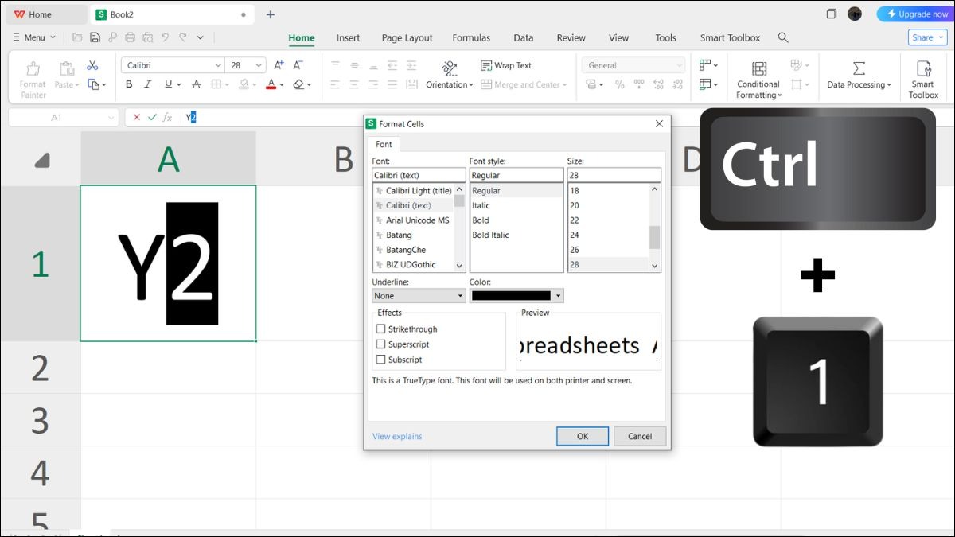Click the Undo arrow icon
955x537 pixels.
point(165,37)
